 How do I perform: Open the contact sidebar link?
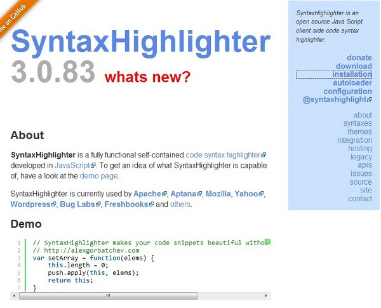(360, 199)
